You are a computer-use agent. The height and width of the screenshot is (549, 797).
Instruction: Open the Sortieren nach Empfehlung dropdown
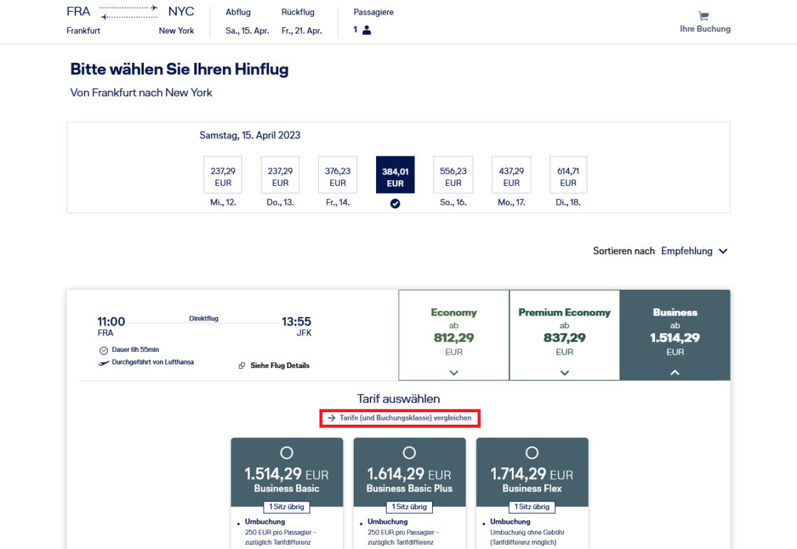point(694,251)
